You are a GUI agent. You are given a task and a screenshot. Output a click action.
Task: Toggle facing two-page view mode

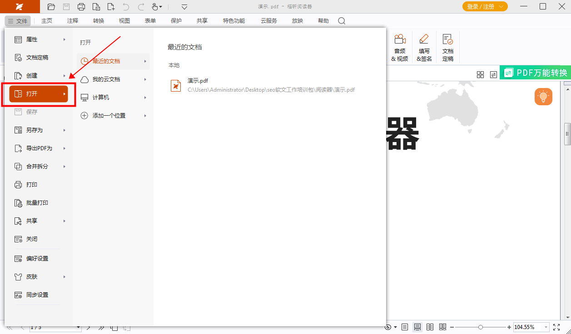[x=429, y=327]
